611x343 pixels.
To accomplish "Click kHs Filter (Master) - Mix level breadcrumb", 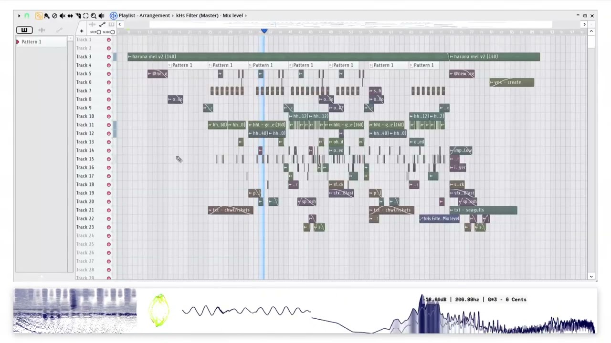I will tap(210, 16).
